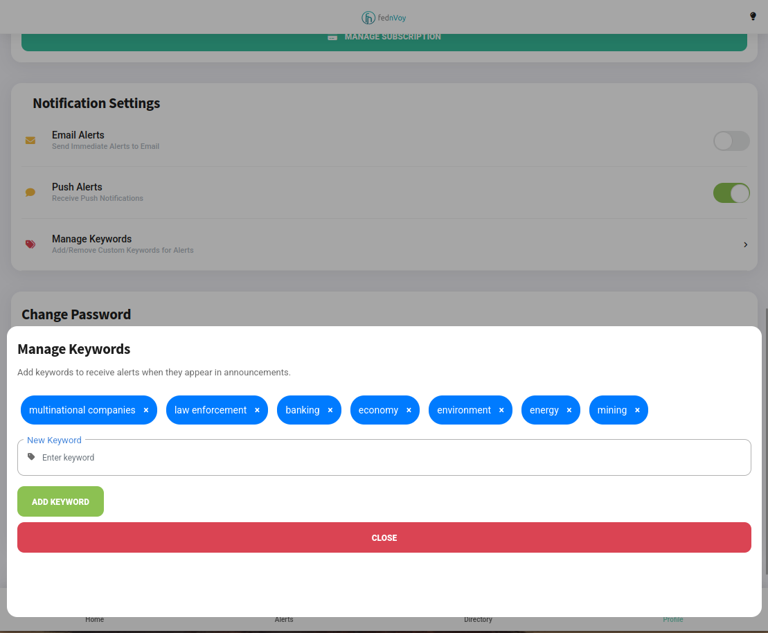The height and width of the screenshot is (633, 768).
Task: Select the environment chip label
Action: [x=464, y=410]
